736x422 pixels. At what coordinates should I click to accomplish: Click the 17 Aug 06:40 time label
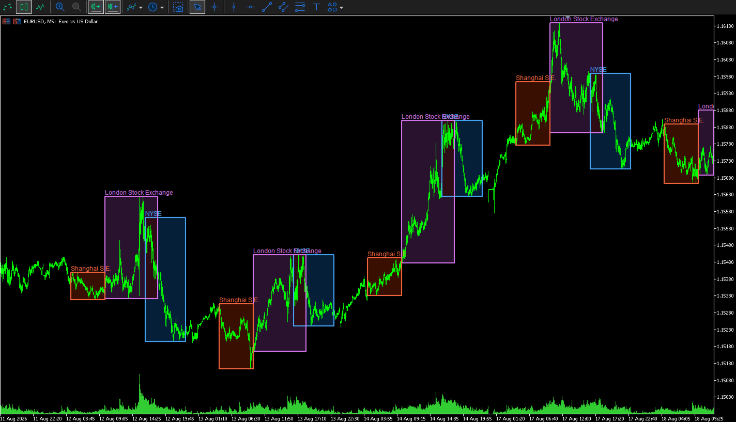pyautogui.click(x=543, y=418)
